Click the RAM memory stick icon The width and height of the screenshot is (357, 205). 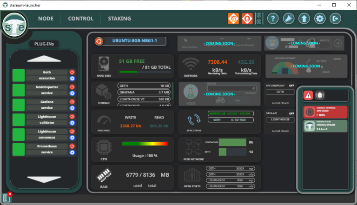tap(104, 175)
